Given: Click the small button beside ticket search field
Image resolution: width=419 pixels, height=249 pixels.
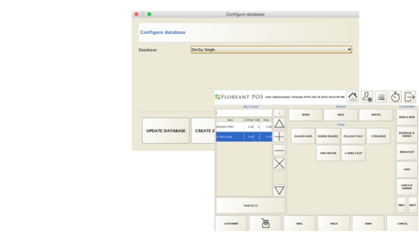Looking at the screenshot, I should (x=280, y=113).
